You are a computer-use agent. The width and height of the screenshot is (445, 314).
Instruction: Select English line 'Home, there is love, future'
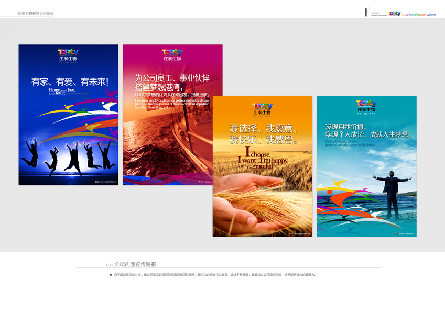tap(62, 91)
